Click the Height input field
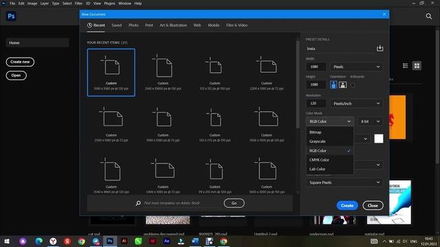The height and width of the screenshot is (247, 440). [x=316, y=84]
